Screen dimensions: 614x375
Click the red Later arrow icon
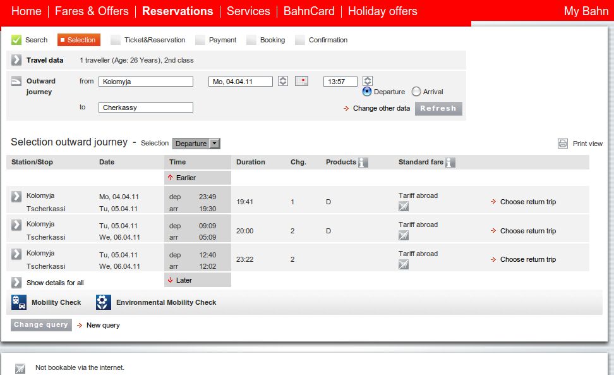point(170,280)
